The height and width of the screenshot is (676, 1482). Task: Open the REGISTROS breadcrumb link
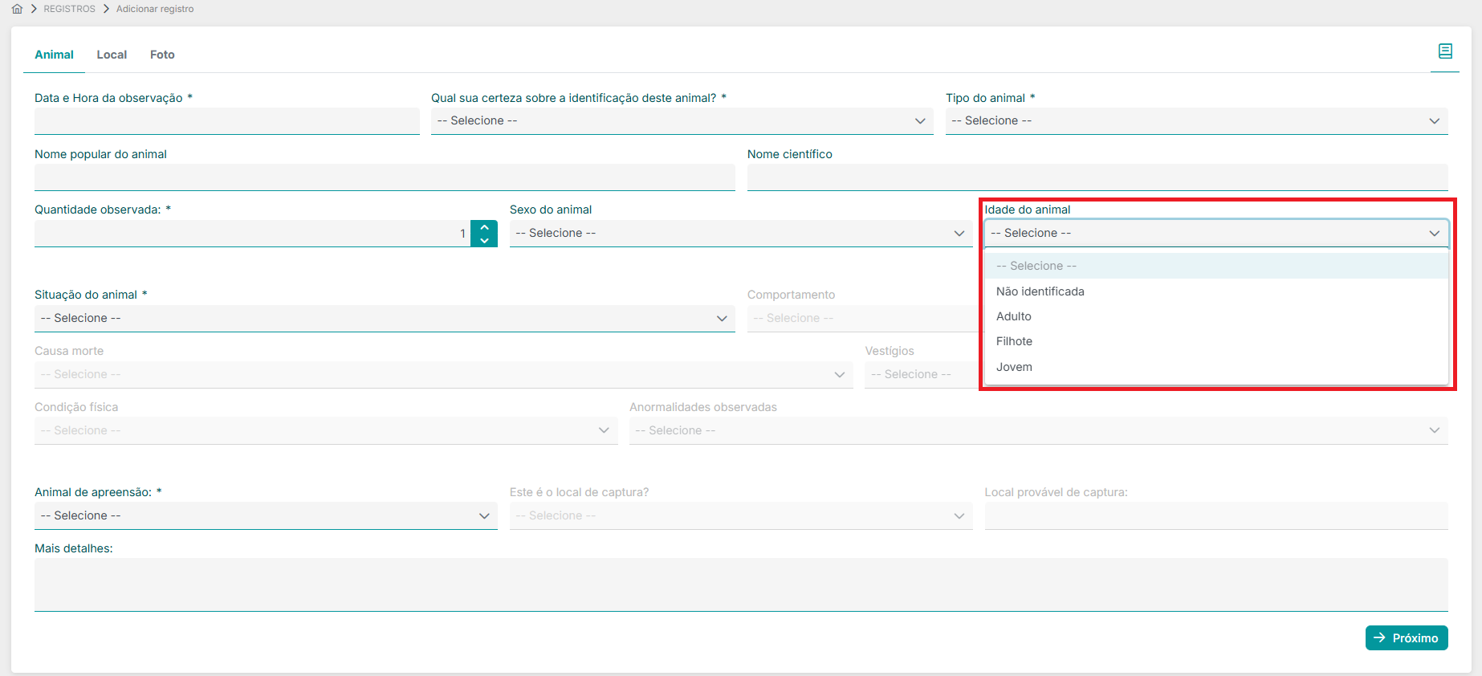(x=69, y=9)
